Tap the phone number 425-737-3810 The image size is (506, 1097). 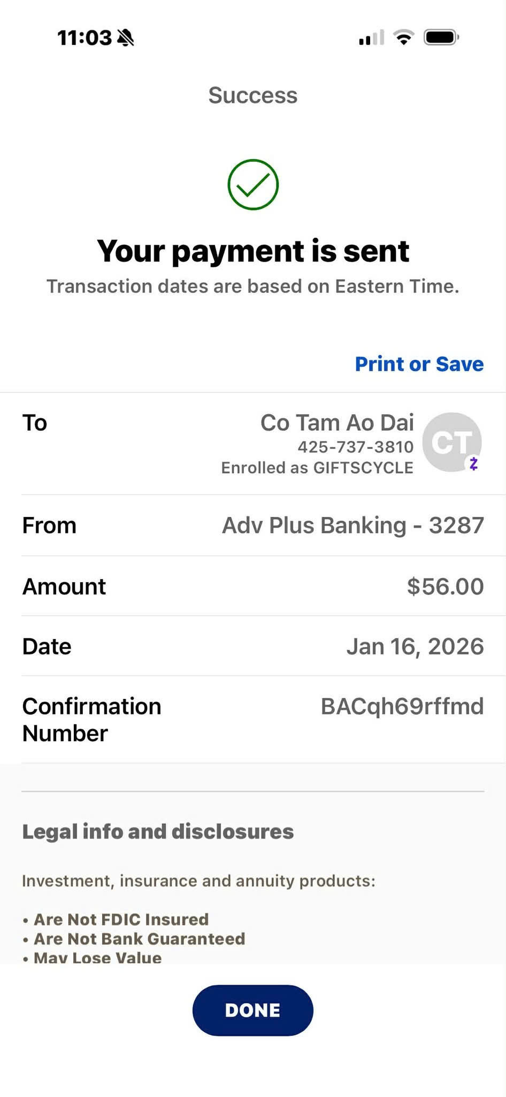(x=355, y=447)
